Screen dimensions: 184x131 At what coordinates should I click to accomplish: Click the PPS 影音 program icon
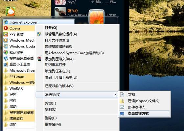[6, 34]
